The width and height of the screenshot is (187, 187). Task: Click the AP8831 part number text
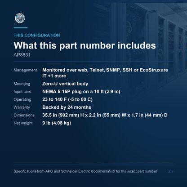(x=22, y=55)
